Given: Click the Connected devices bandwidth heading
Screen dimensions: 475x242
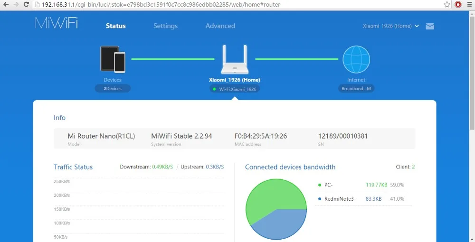Looking at the screenshot, I should coord(290,167).
